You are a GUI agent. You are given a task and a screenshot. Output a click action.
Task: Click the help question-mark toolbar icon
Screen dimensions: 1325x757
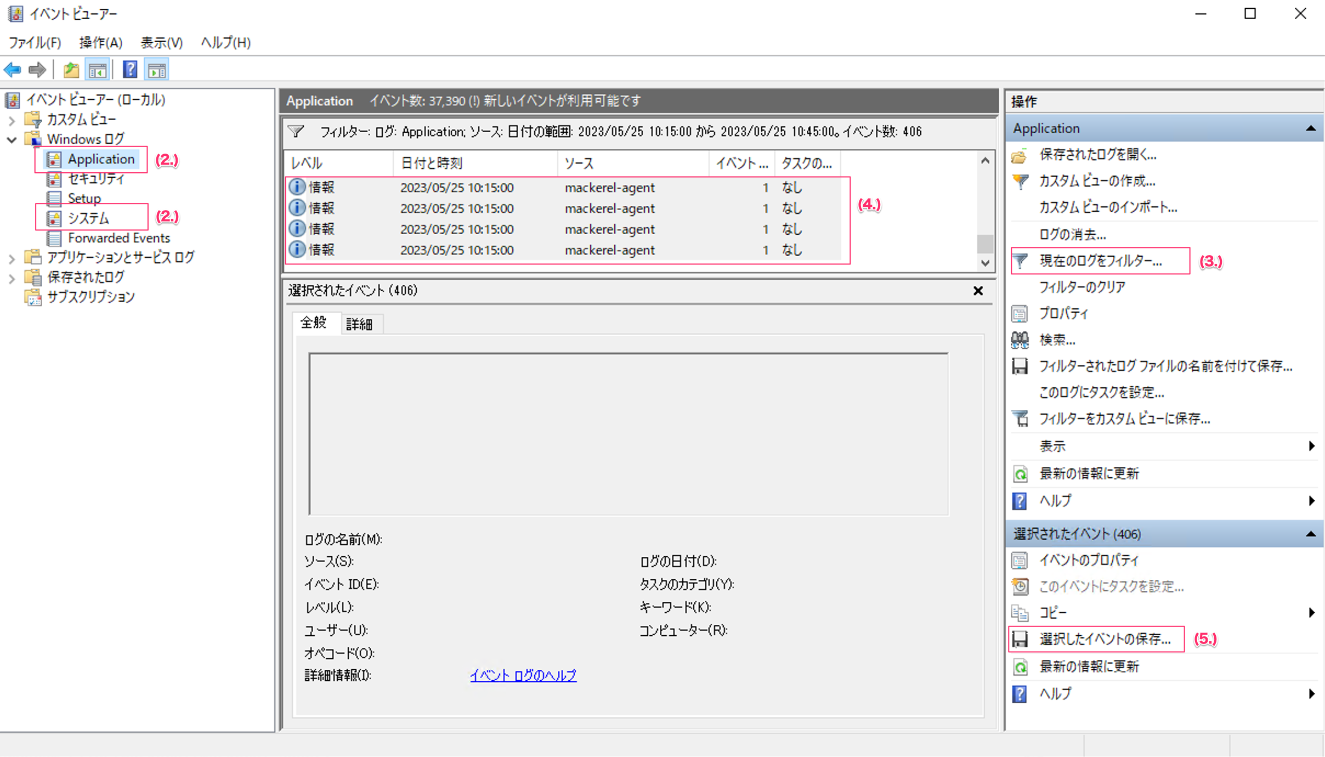(129, 69)
